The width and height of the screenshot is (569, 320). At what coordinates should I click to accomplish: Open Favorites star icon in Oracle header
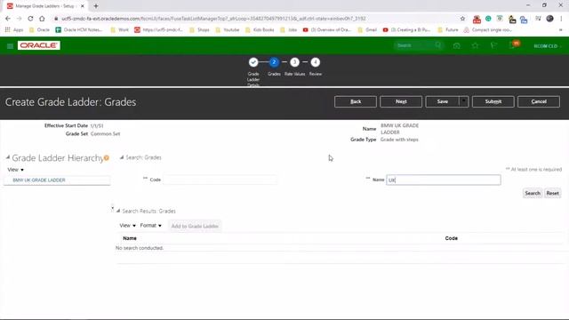click(475, 45)
